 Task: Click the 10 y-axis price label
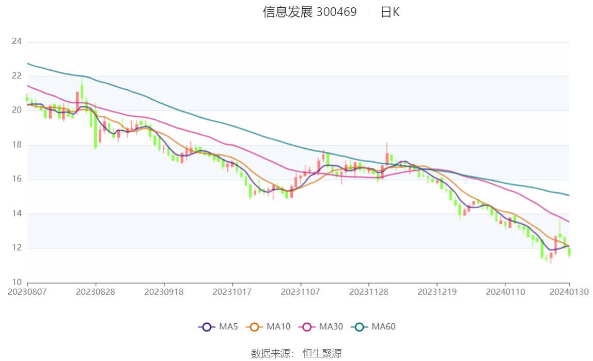tap(17, 282)
